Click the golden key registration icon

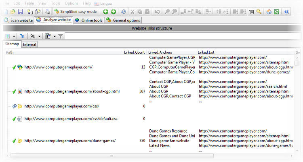coord(259,12)
